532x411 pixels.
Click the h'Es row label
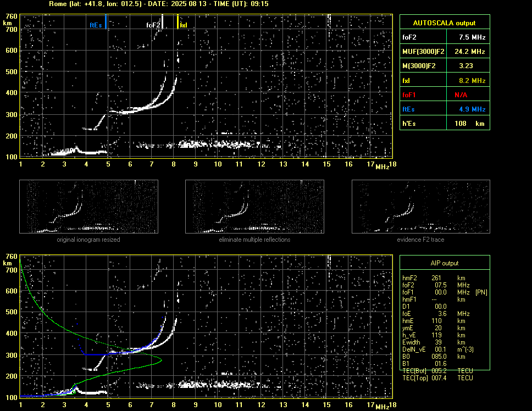[x=409, y=124]
